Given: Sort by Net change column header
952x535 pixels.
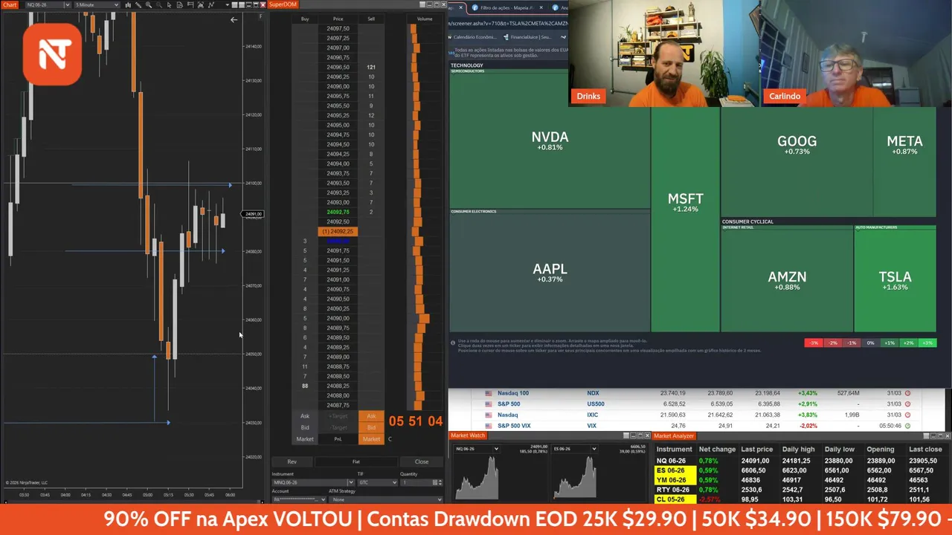Looking at the screenshot, I should point(717,449).
